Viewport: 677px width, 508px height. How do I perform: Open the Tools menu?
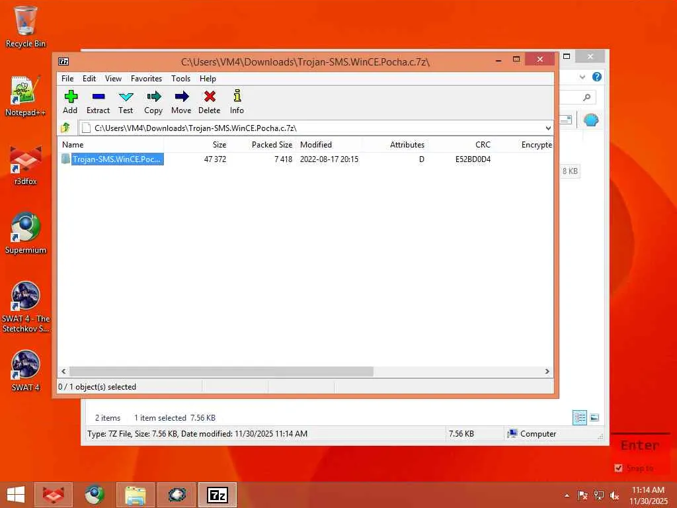[x=180, y=79]
